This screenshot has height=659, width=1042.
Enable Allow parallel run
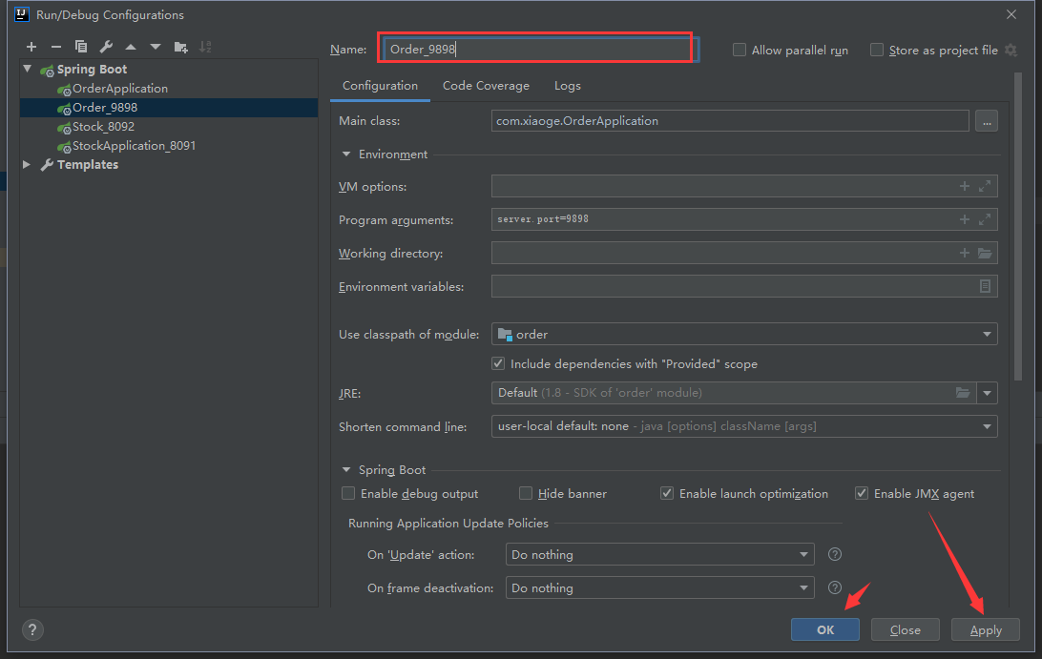click(739, 50)
